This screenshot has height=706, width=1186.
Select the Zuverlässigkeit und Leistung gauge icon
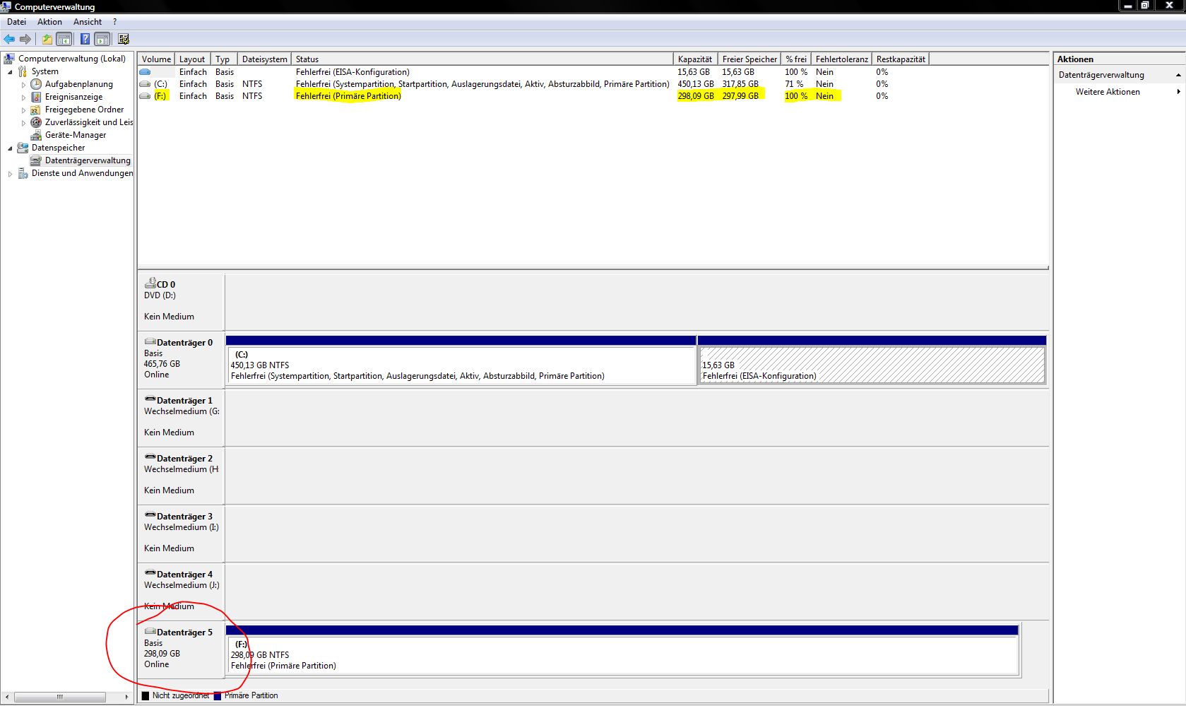coord(36,122)
